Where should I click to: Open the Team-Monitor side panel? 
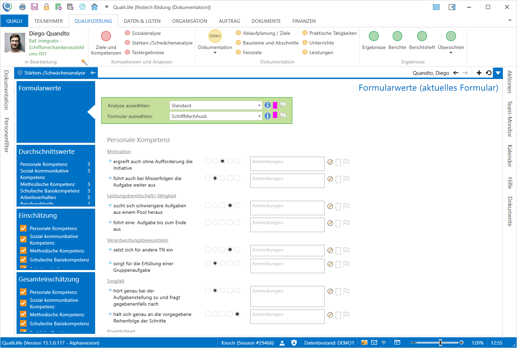pyautogui.click(x=509, y=119)
